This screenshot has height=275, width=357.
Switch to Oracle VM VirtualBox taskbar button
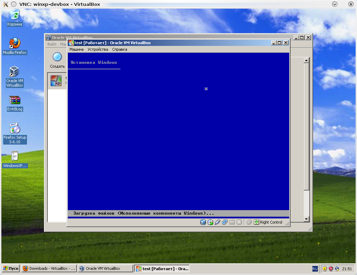(x=106, y=268)
